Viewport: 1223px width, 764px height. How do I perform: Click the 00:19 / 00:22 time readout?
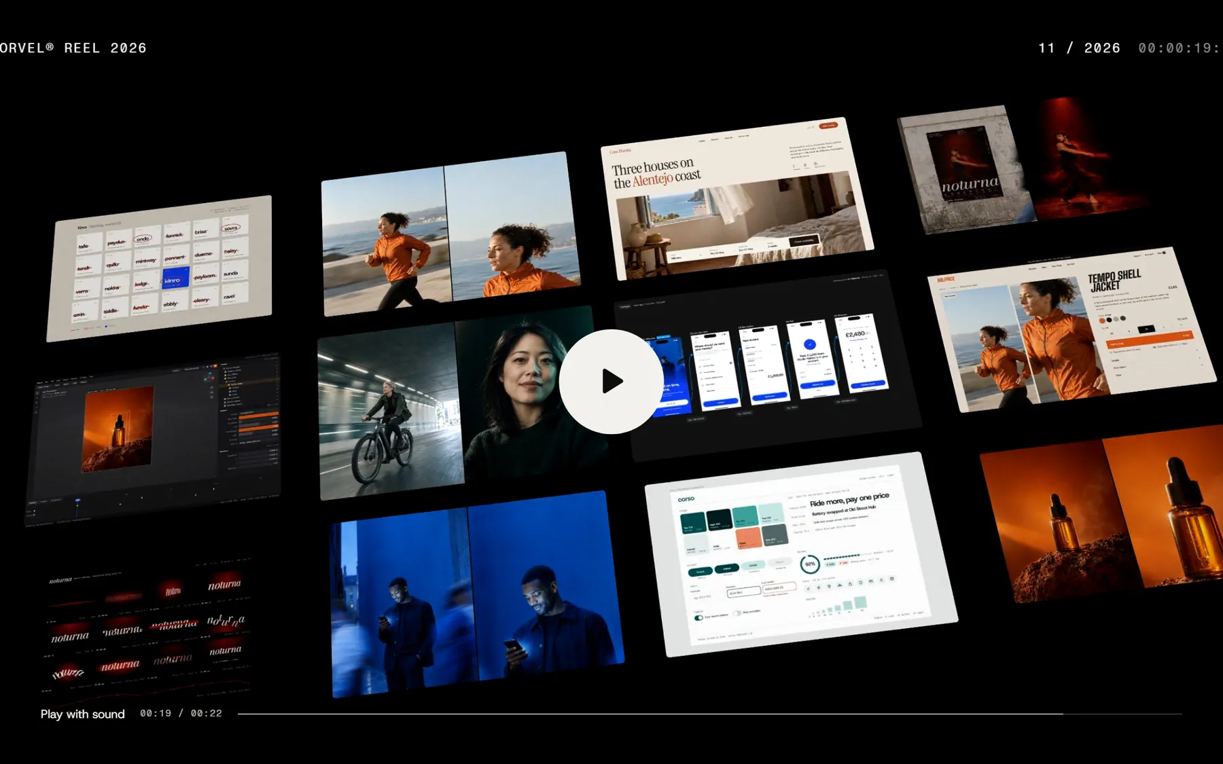181,714
